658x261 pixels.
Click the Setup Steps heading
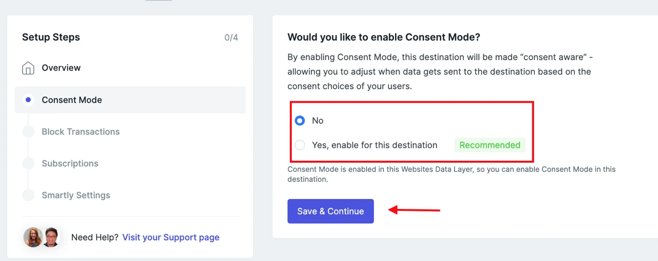pyautogui.click(x=51, y=37)
